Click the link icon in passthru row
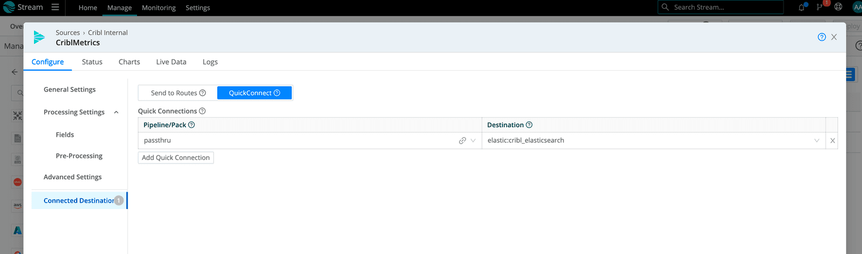The width and height of the screenshot is (862, 254). point(463,141)
